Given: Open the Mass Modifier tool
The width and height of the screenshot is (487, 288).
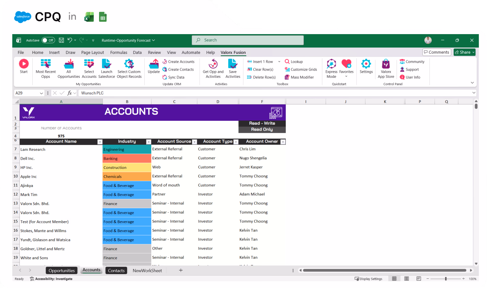Looking at the screenshot, I should (299, 77).
